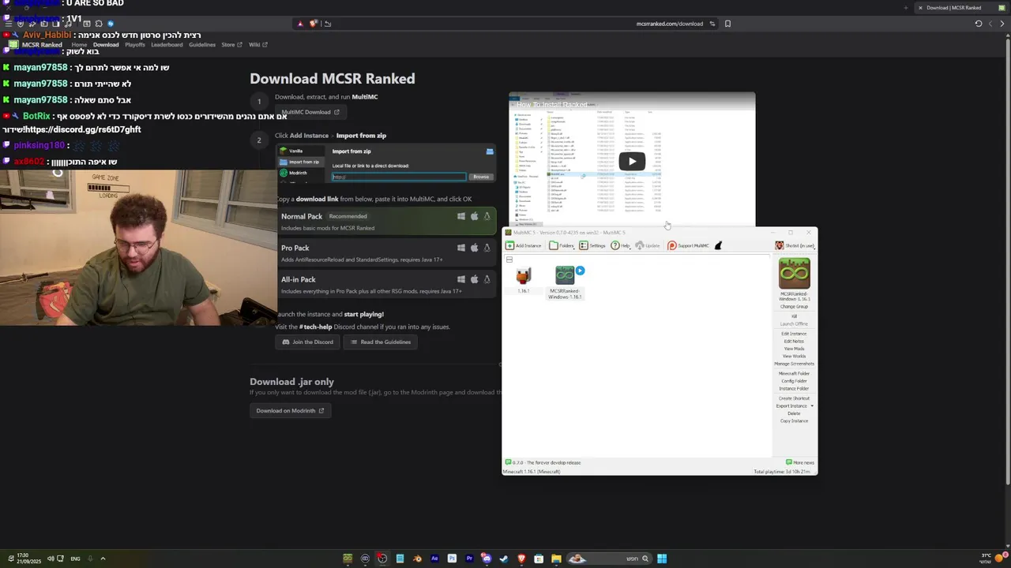Open File Explorer from the taskbar
Image resolution: width=1011 pixels, height=568 pixels.
[x=556, y=559]
